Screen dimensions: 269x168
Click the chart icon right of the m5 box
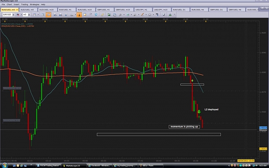[x=34, y=15]
